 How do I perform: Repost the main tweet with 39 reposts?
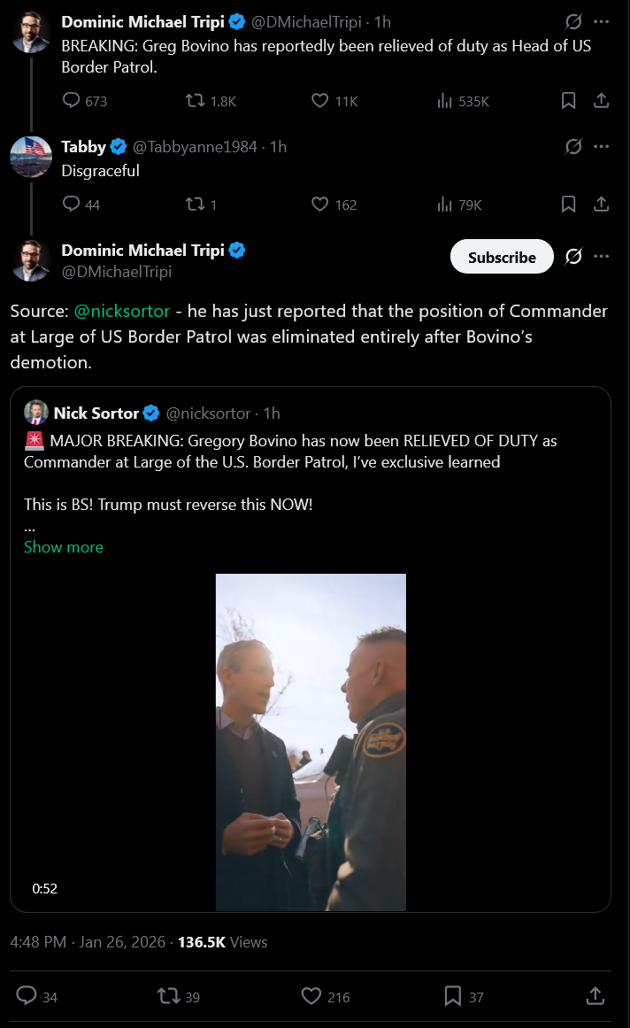168,996
